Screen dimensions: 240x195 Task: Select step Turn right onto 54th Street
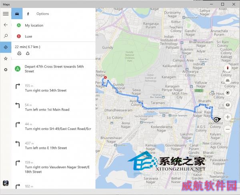click(x=53, y=88)
